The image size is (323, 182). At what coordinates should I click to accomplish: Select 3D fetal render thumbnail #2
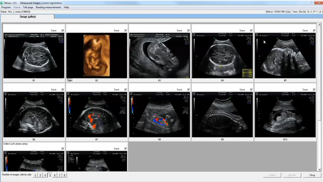click(97, 55)
